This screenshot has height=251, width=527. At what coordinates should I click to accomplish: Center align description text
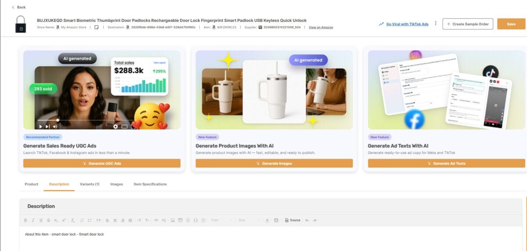pos(115,220)
